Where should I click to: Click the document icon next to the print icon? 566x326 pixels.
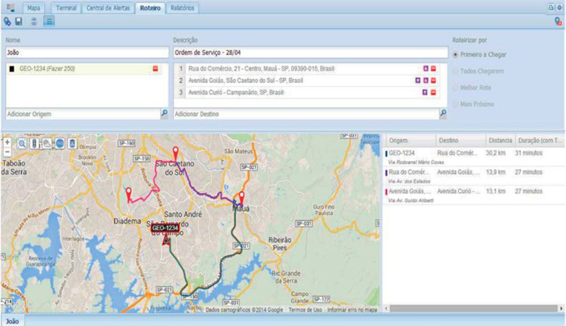click(x=551, y=7)
